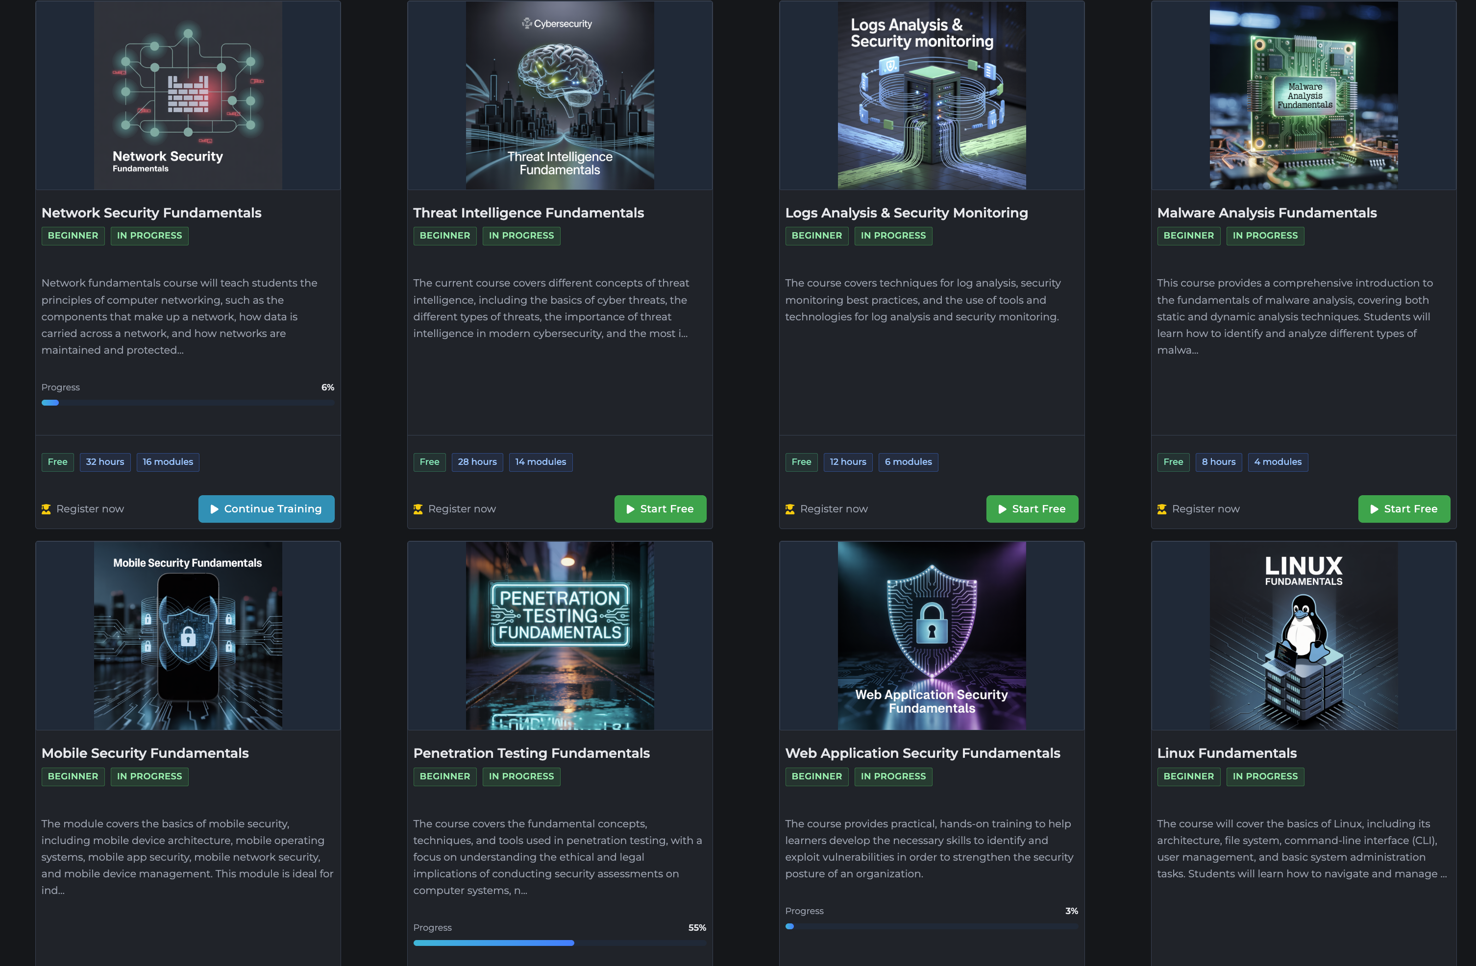
Task: Click BEGINNER badge on Malware Analysis card
Action: tap(1189, 236)
